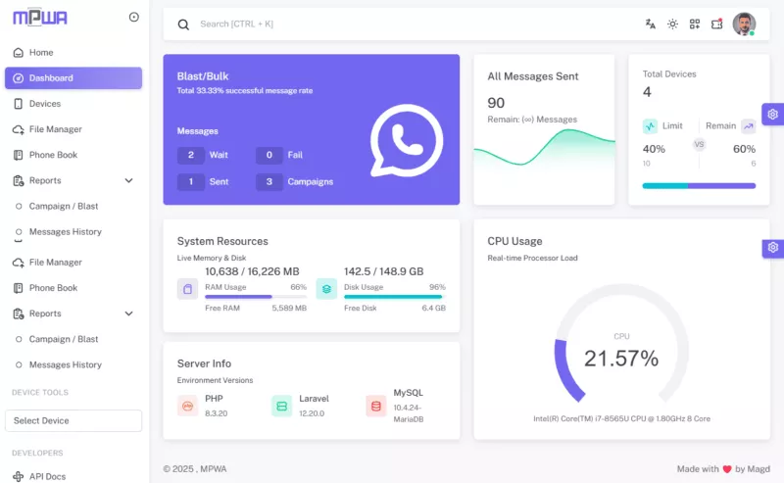The image size is (784, 483).
Task: Open the API Docs sidebar link
Action: point(47,476)
